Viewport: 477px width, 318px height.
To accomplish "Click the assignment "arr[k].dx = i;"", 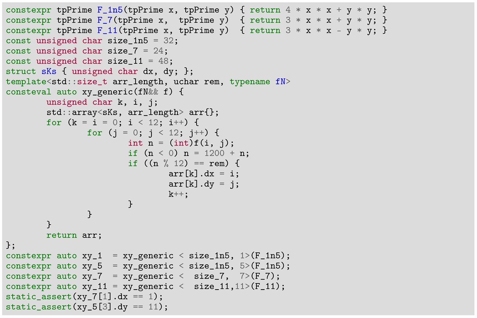I will [x=204, y=174].
